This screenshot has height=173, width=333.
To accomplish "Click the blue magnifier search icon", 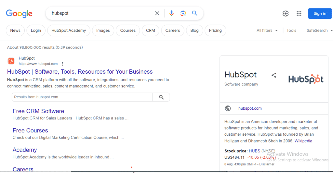I will (x=194, y=13).
